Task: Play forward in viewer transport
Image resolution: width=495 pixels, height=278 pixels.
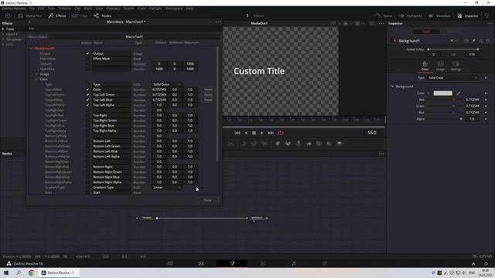Action: click(x=261, y=133)
